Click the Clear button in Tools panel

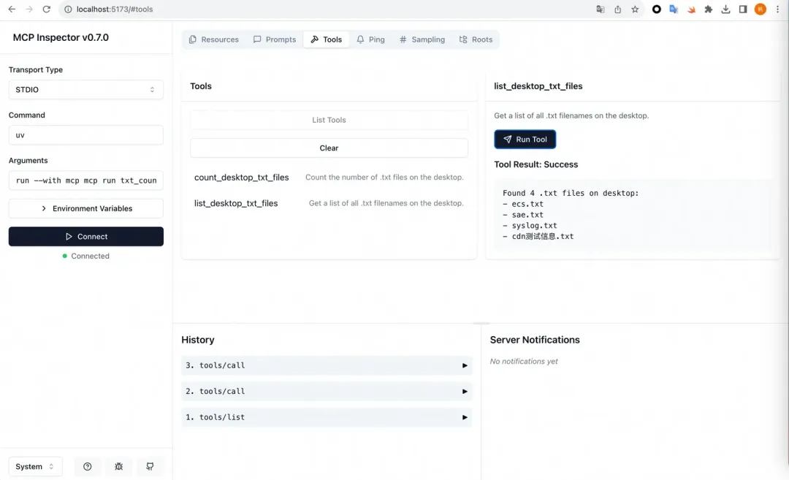[x=329, y=148]
